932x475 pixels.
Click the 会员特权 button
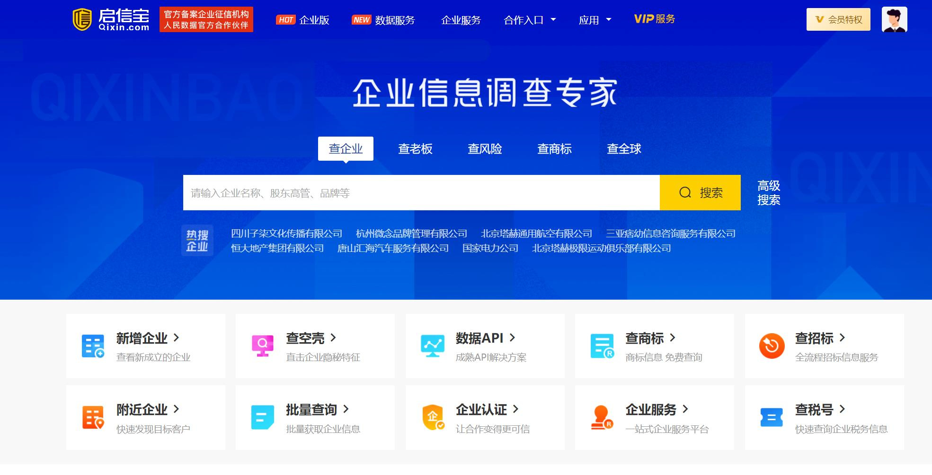[838, 19]
